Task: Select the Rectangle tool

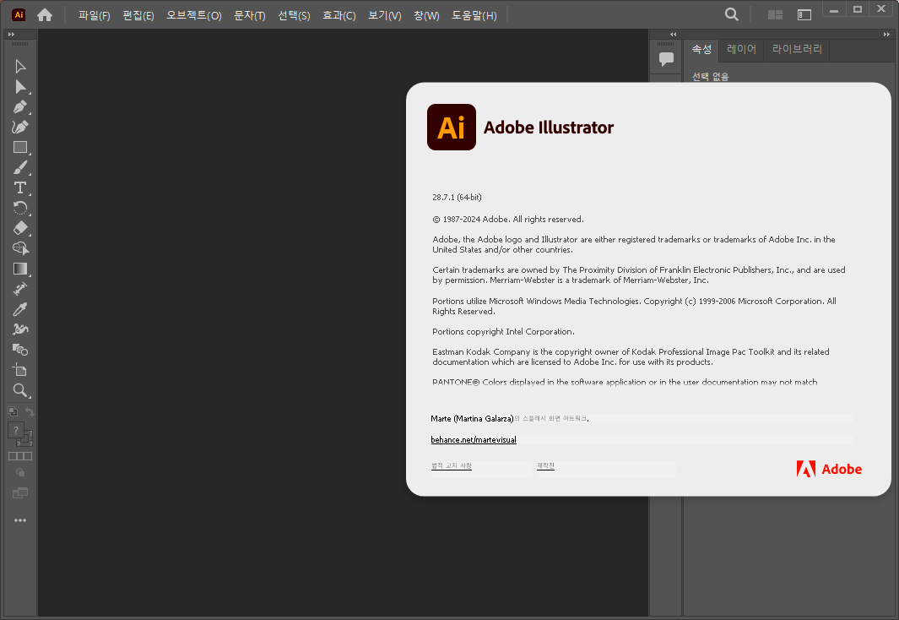Action: (20, 148)
